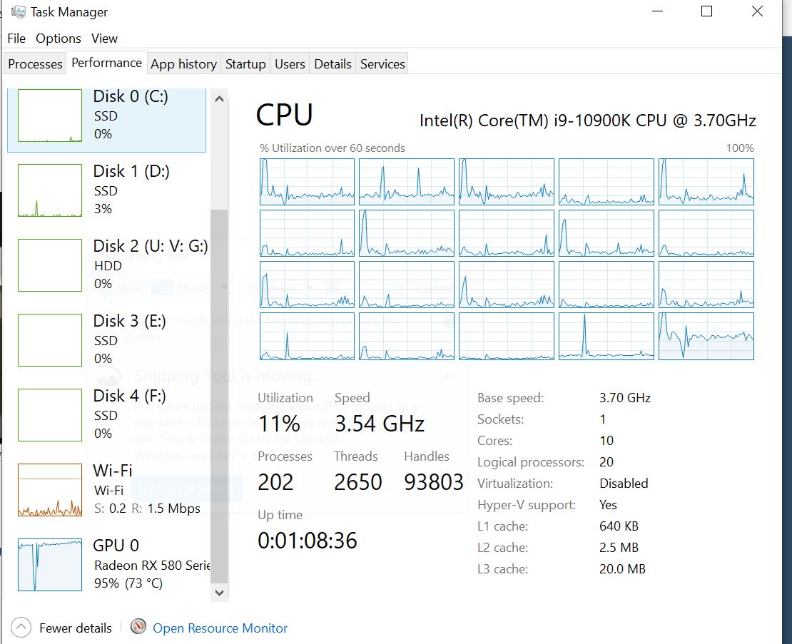Click the 93803 handles value
The width and height of the screenshot is (792, 644).
434,483
